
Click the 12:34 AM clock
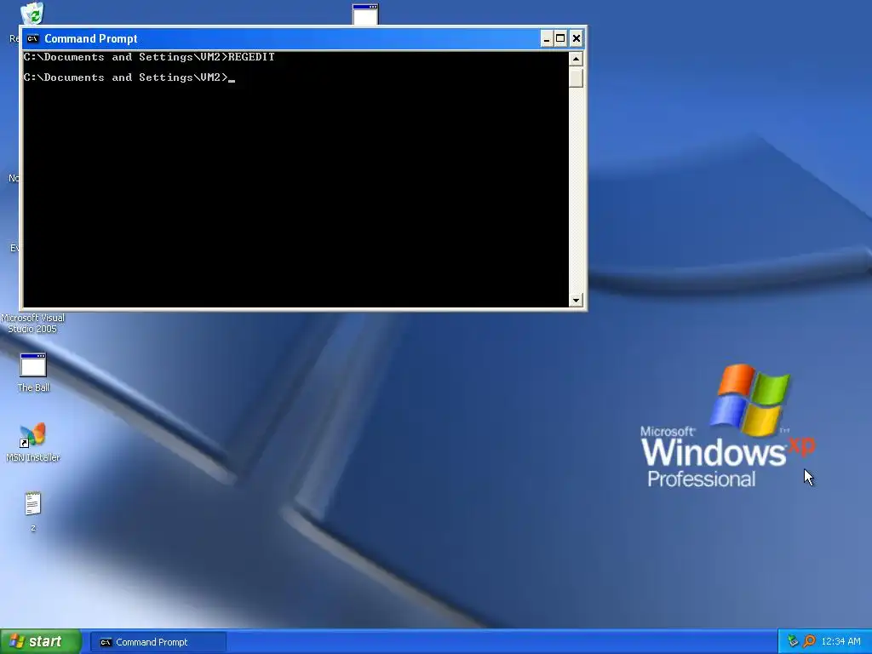coord(840,642)
